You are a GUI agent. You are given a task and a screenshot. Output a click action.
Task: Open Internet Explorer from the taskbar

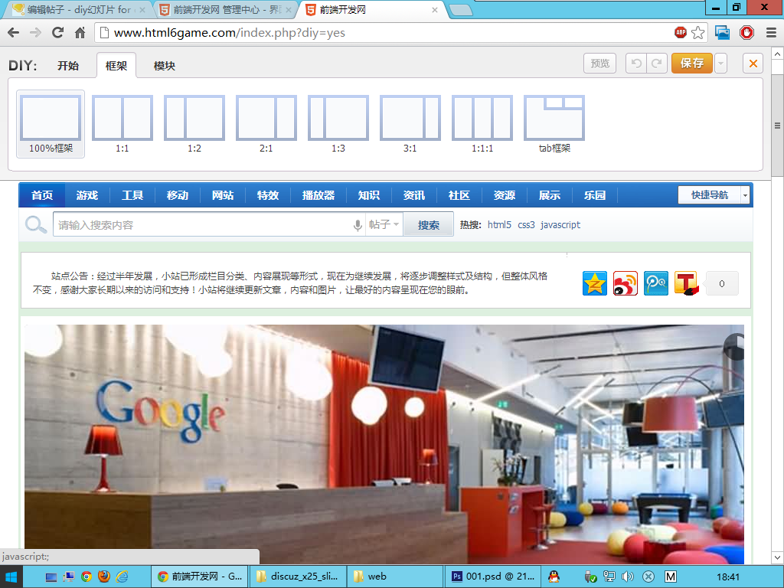click(x=122, y=577)
